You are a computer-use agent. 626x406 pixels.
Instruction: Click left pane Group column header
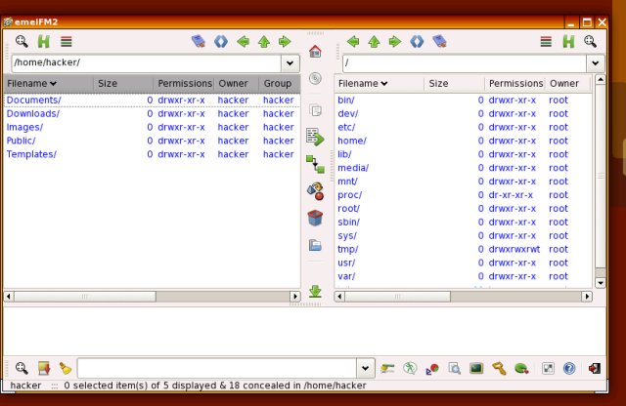click(280, 84)
